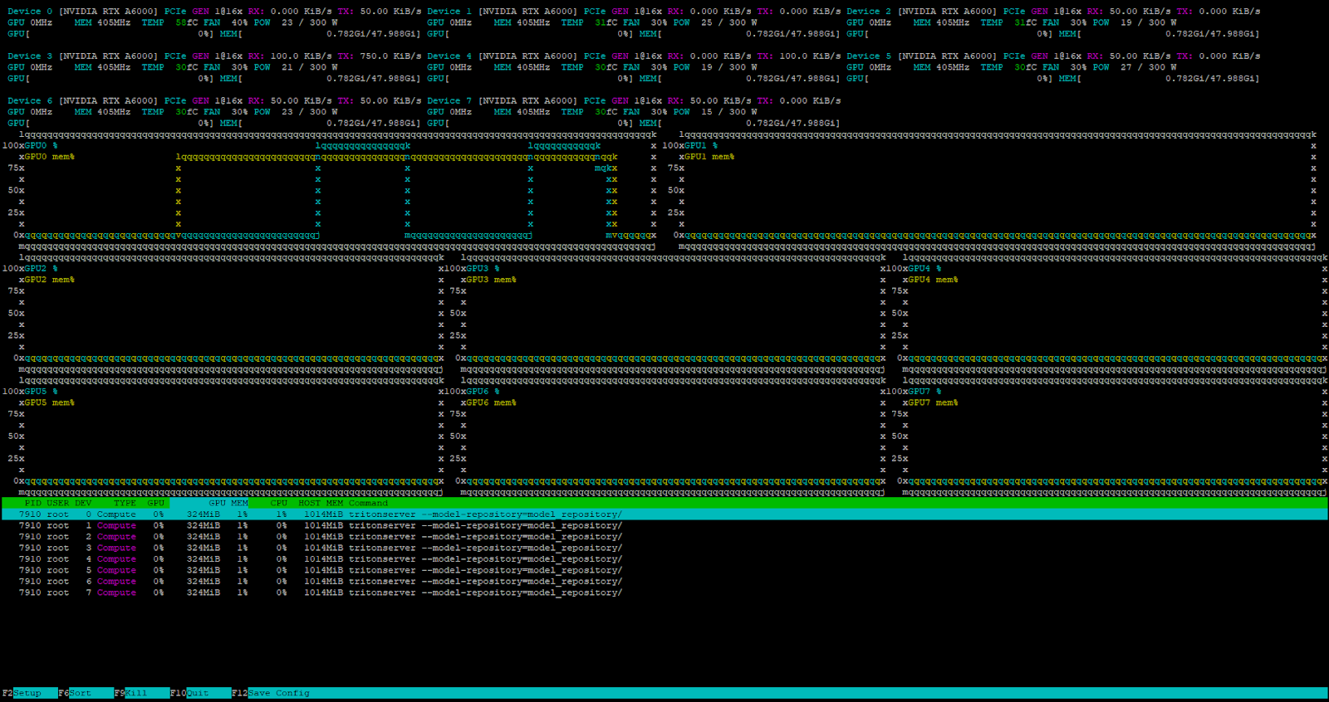Image resolution: width=1329 pixels, height=702 pixels.
Task: Click the 'GPU0 mem%' graph legend
Action: [x=49, y=157]
